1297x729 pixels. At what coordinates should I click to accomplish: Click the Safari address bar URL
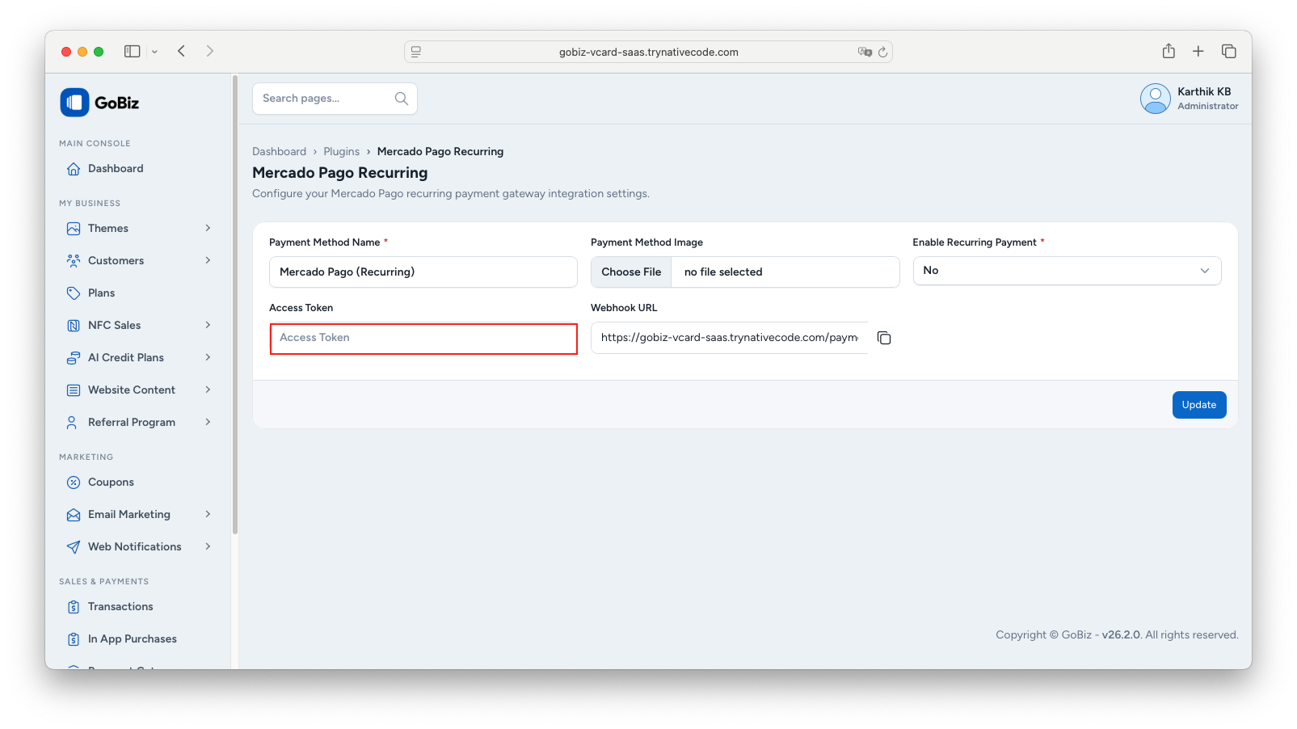648,52
